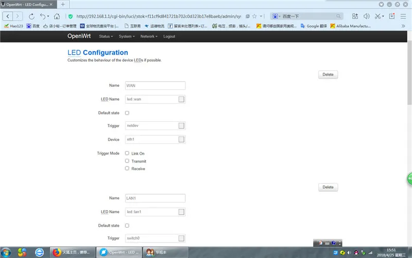Image resolution: width=412 pixels, height=258 pixels.
Task: Click the browser sound speaker icon
Action: [366, 16]
